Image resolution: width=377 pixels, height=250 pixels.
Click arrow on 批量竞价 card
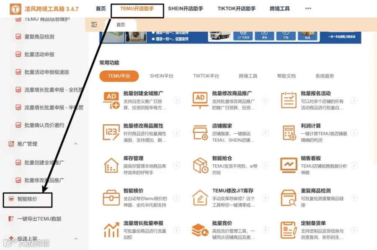pos(266,230)
